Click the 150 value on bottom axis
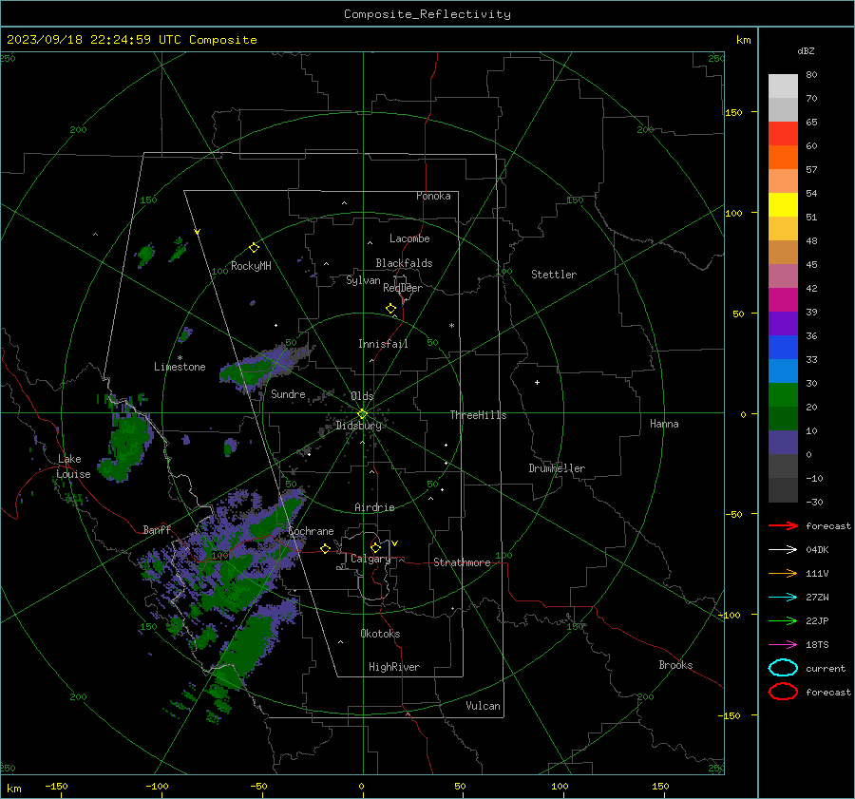 660,787
